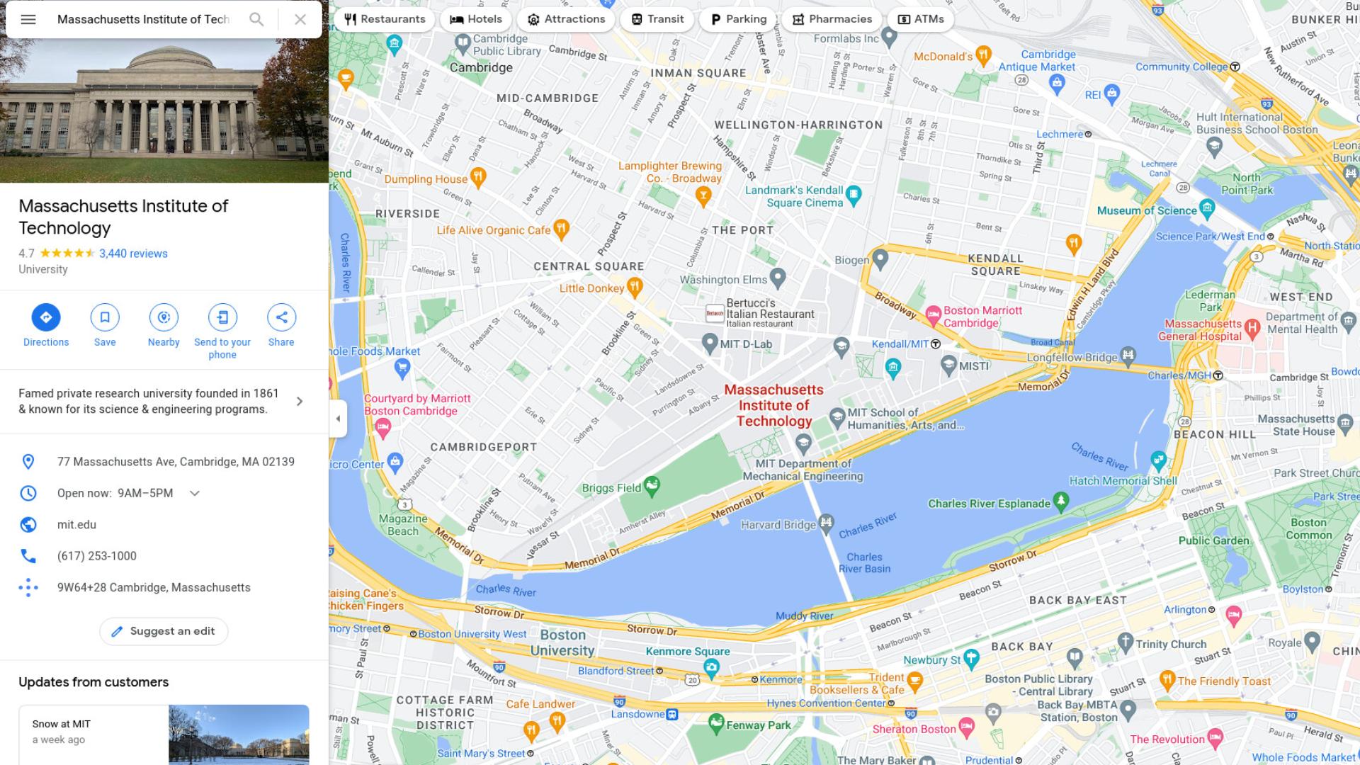Filter map by Pharmacies

click(832, 19)
